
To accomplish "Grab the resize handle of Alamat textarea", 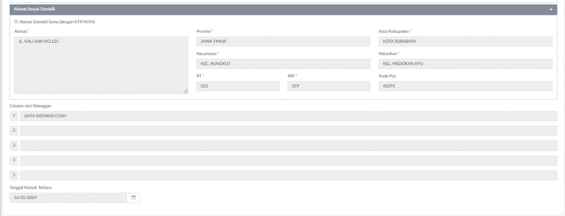I will 185,91.
